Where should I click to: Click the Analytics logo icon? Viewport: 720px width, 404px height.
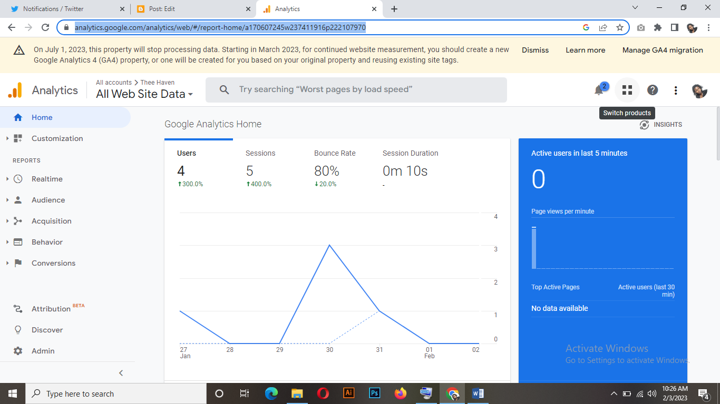[15, 90]
